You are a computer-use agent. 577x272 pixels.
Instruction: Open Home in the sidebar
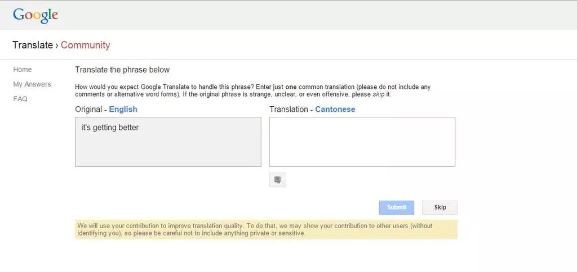23,69
